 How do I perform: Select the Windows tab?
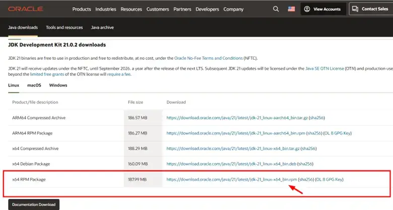tap(58, 85)
